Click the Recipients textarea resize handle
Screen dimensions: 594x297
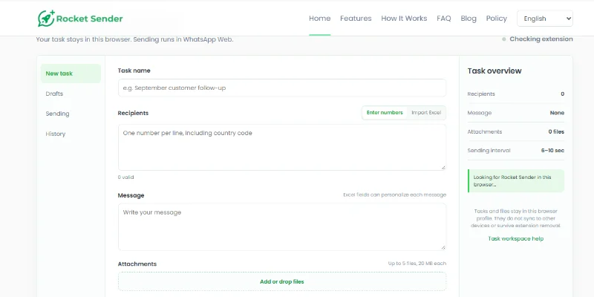443,167
